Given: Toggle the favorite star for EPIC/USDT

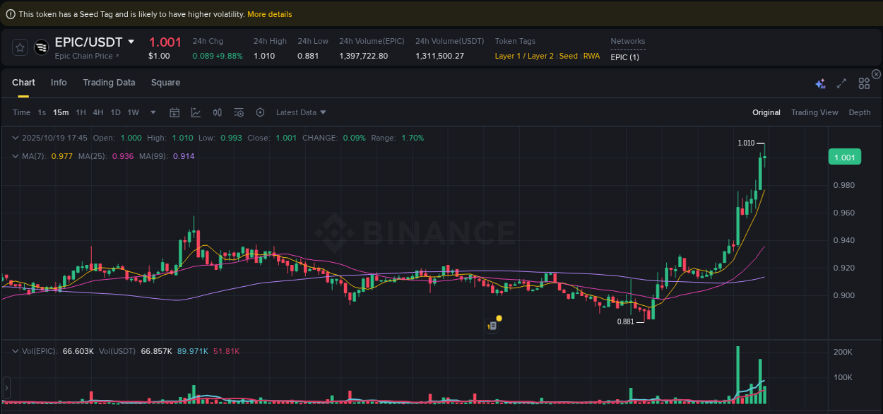Looking at the screenshot, I should pyautogui.click(x=20, y=47).
